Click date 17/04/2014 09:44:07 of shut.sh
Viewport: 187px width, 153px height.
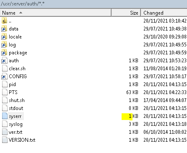pos(165,100)
